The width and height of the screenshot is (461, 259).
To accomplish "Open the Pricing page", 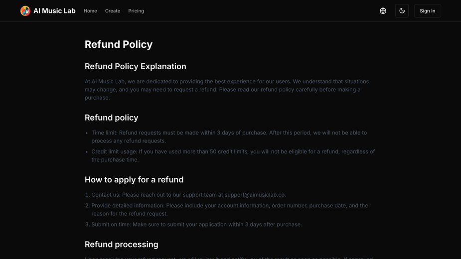I will [136, 11].
